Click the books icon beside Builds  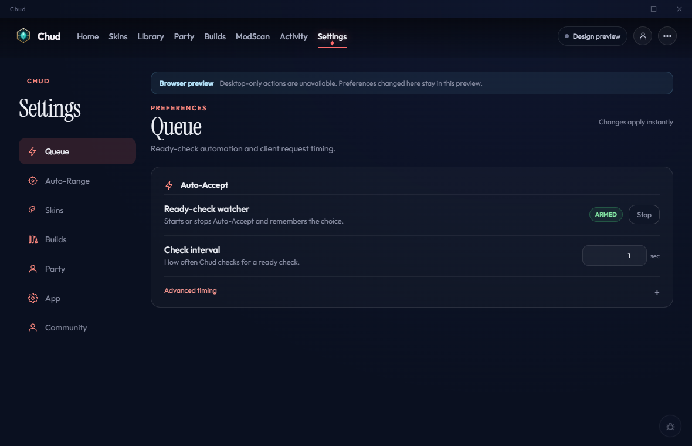pos(33,239)
